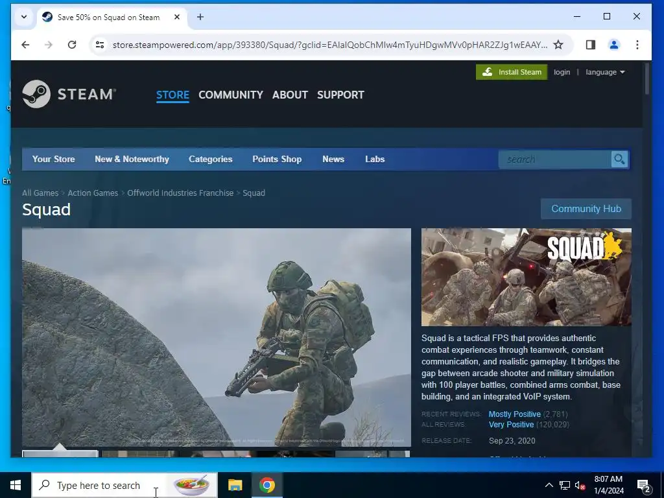664x498 pixels.
Task: Open the language dropdown
Action: click(605, 72)
